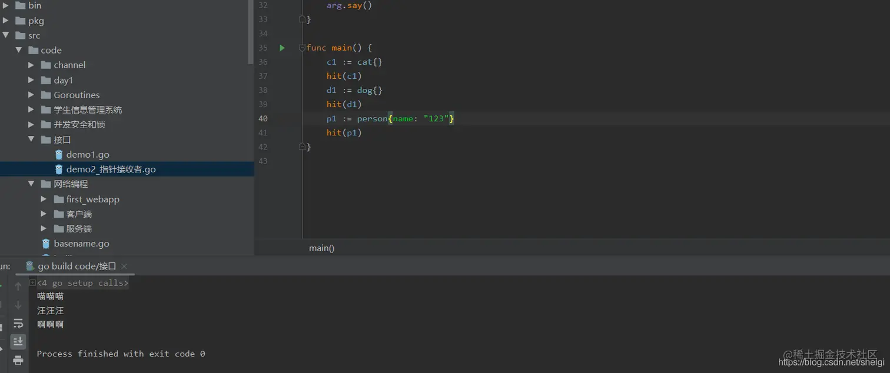Run main function from gutter arrow
The image size is (890, 373).
coord(282,48)
